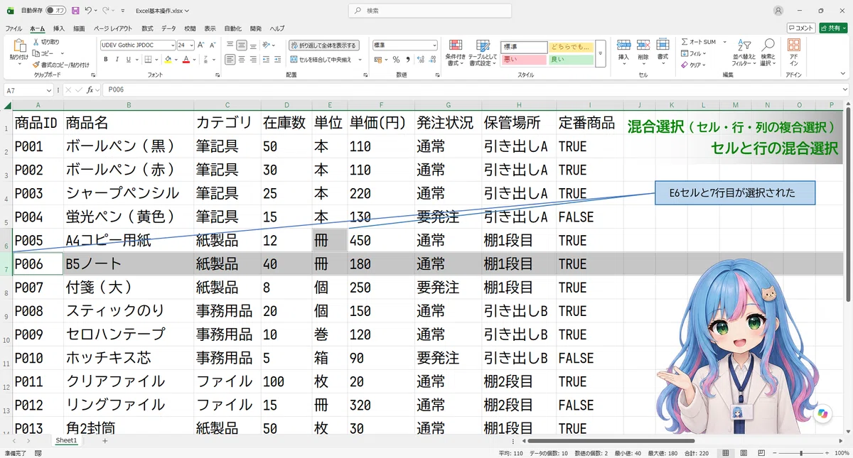Click the Decrease Font Size icon
The image size is (853, 458).
tap(213, 45)
